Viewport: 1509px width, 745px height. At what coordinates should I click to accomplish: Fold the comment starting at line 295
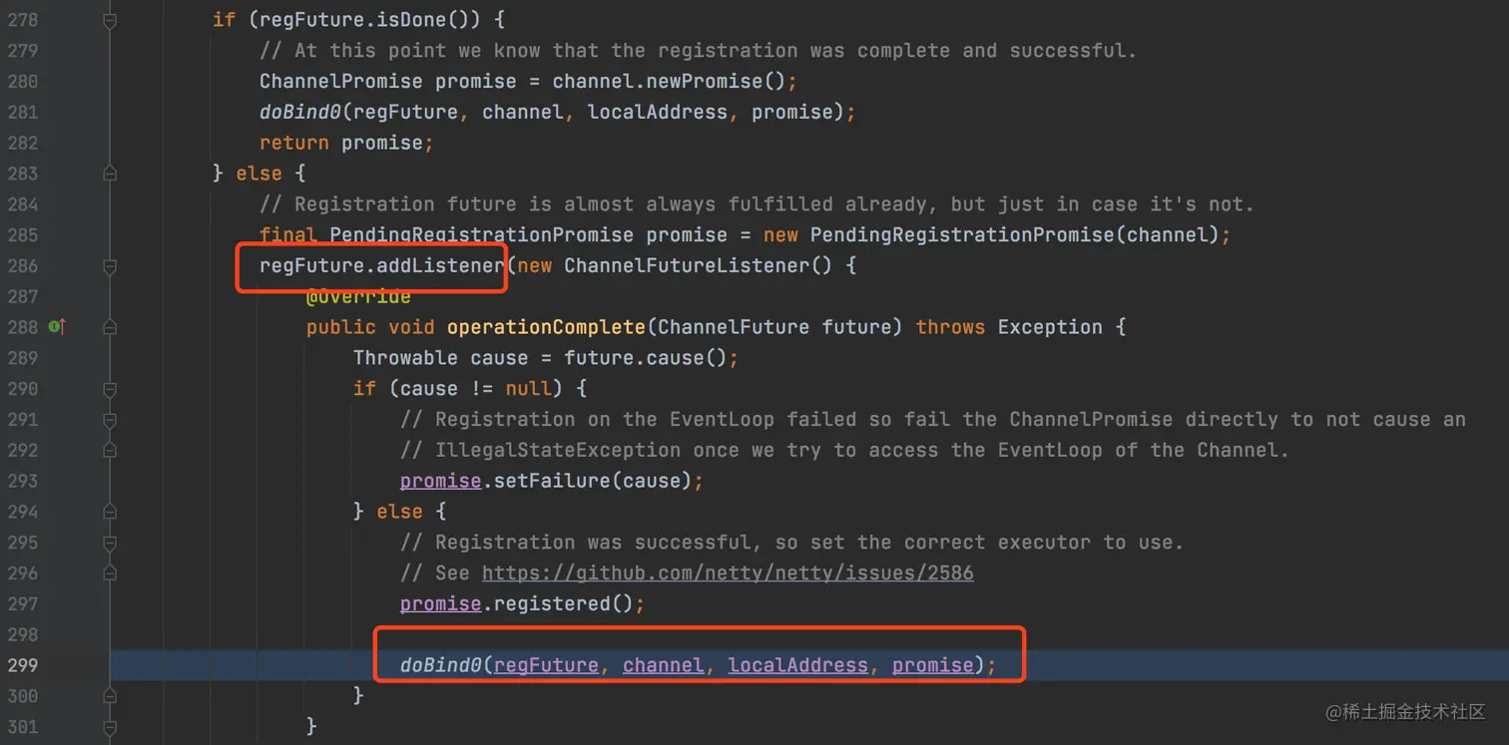click(x=110, y=543)
